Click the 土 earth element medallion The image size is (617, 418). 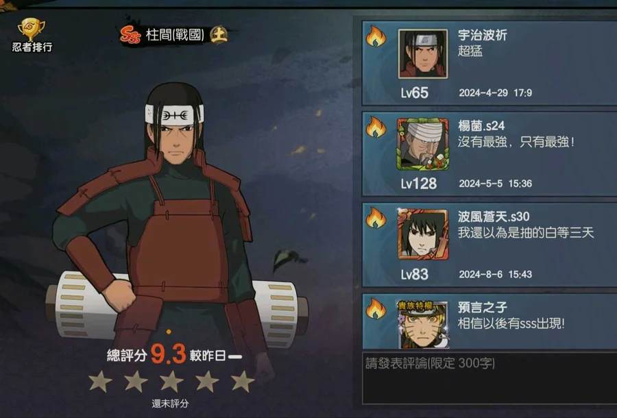click(x=219, y=35)
